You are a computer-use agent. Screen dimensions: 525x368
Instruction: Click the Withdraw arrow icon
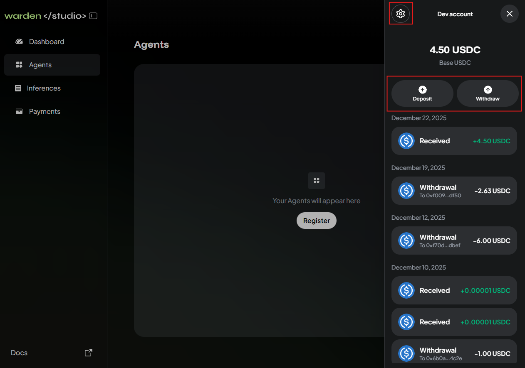(x=488, y=88)
